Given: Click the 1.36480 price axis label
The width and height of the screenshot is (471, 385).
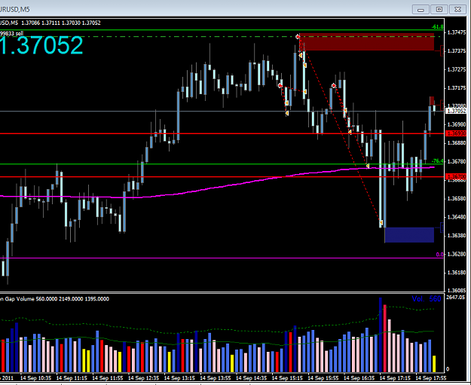Looking at the screenshot, I should point(457,217).
